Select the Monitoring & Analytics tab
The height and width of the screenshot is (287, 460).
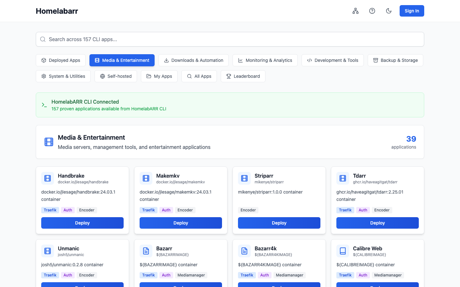point(265,60)
